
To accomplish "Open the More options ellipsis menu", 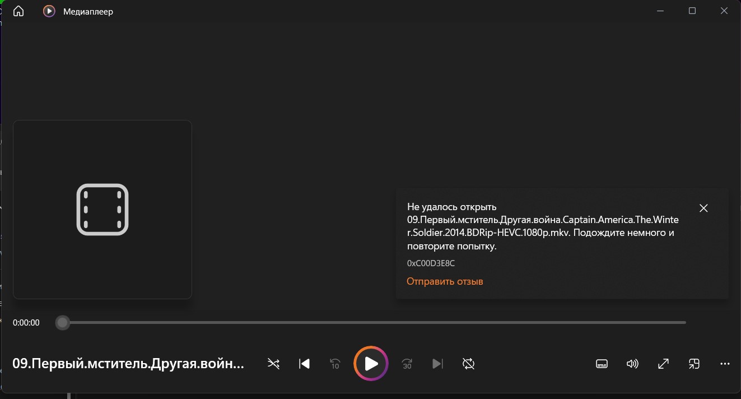I will (725, 364).
